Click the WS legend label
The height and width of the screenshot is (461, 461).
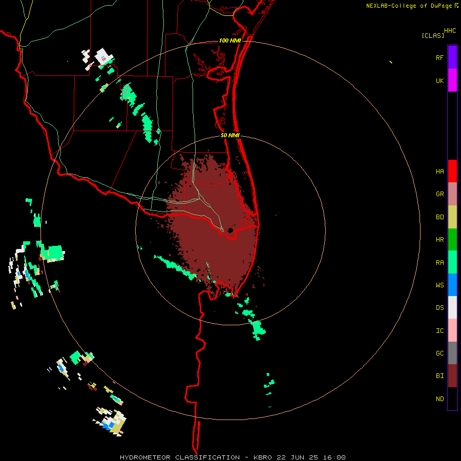pyautogui.click(x=439, y=285)
